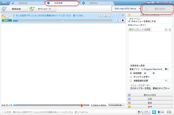Click 開く button next to music file
This screenshot has width=174, height=115.
(x=167, y=69)
